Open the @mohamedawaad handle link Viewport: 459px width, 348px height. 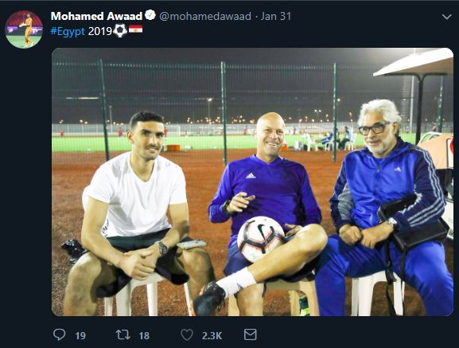point(205,16)
